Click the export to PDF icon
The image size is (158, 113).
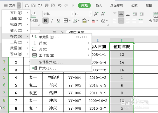(40, 5)
